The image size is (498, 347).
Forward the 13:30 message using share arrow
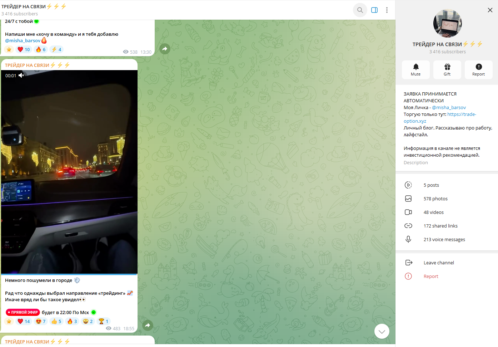point(165,49)
